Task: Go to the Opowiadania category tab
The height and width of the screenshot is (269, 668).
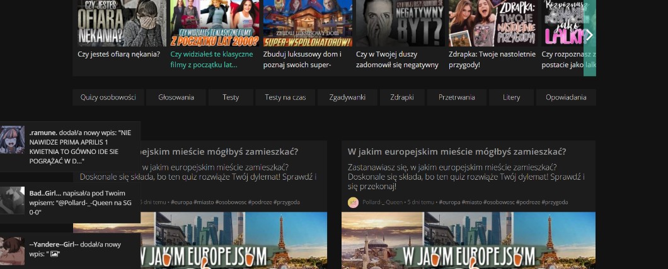Action: 566,97
